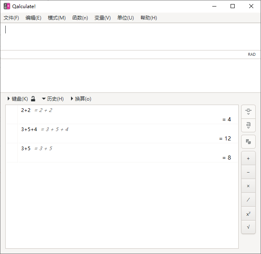Select the history result = 12

225,138
